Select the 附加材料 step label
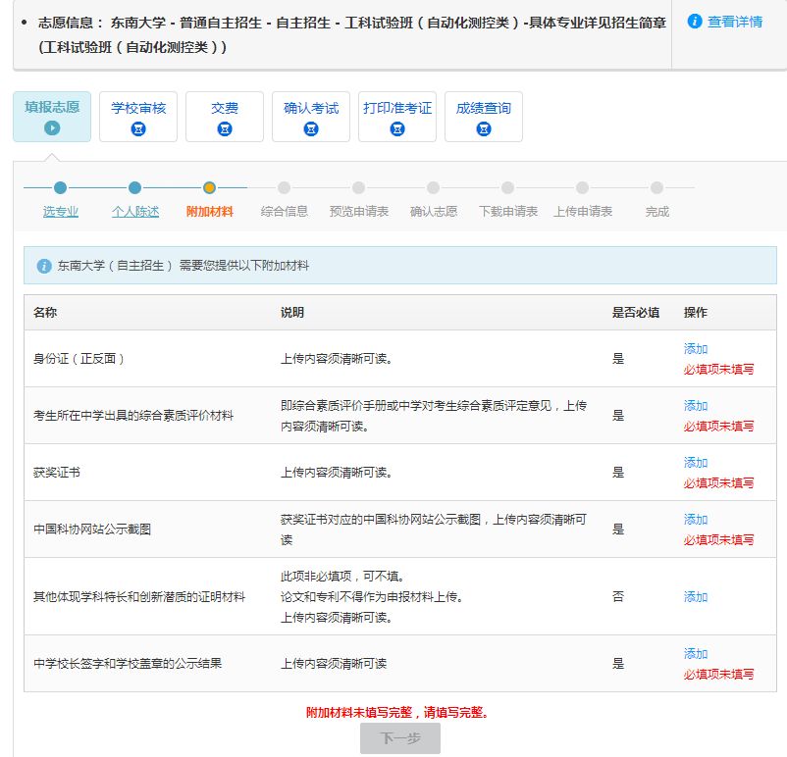Image resolution: width=787 pixels, height=757 pixels. (210, 211)
